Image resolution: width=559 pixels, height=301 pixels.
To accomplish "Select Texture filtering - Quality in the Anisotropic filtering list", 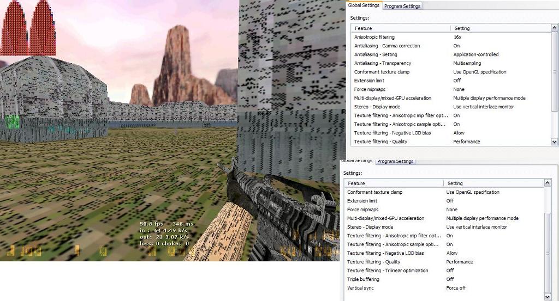I will click(x=451, y=142).
